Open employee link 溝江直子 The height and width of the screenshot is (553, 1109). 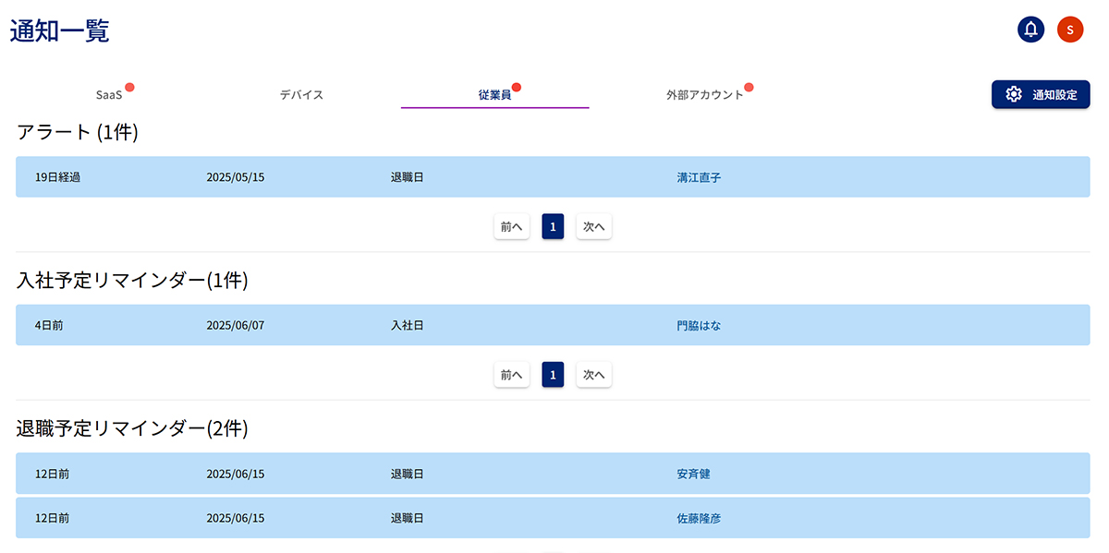pyautogui.click(x=699, y=177)
